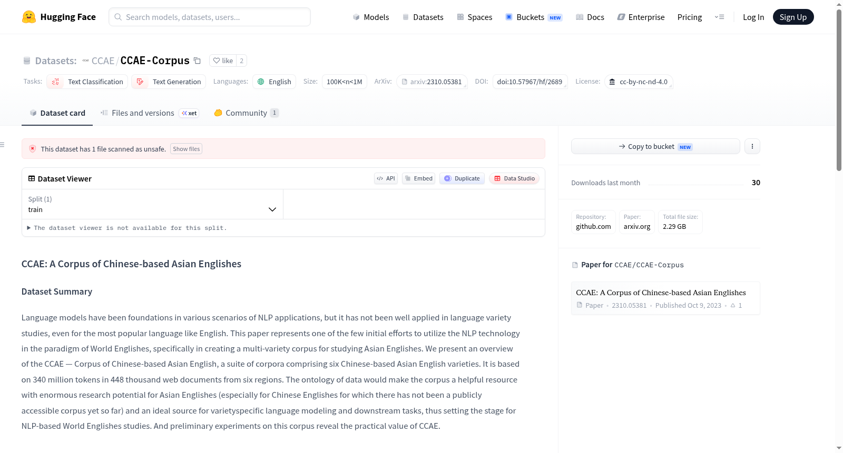The width and height of the screenshot is (843, 453).
Task: Click the Embed button
Action: click(x=418, y=178)
